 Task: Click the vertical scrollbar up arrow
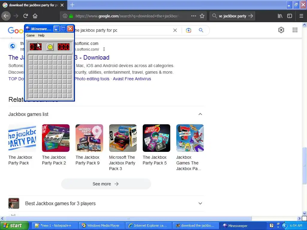pos(305,25)
